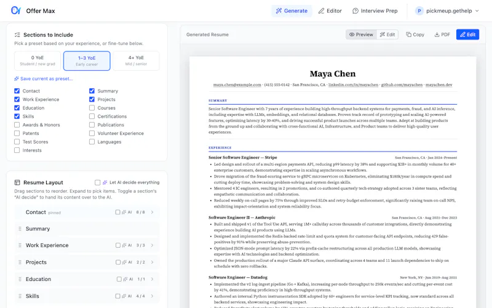Check the Interests checkbox
The width and height of the screenshot is (492, 308).
click(17, 150)
